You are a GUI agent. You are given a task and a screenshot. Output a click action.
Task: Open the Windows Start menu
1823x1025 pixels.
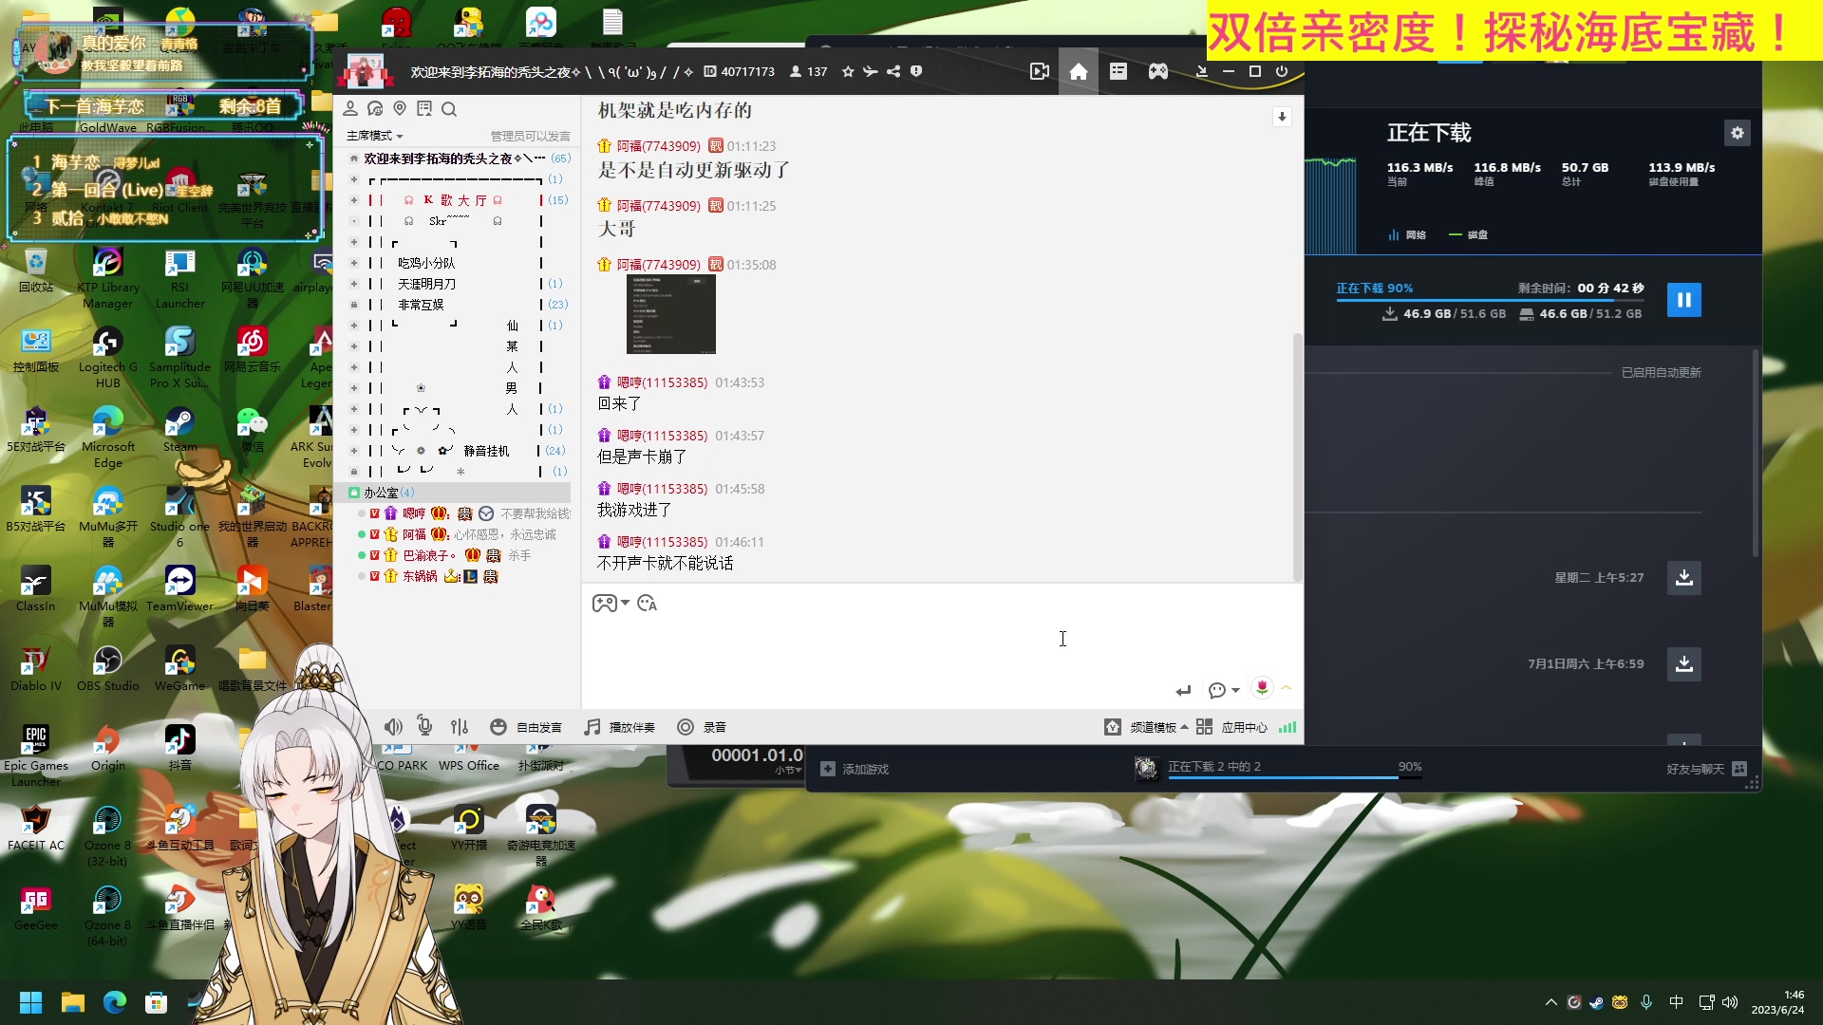(30, 1002)
